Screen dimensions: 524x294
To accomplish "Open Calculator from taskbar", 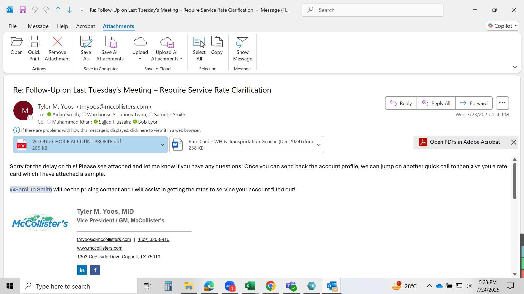I will tap(168, 286).
